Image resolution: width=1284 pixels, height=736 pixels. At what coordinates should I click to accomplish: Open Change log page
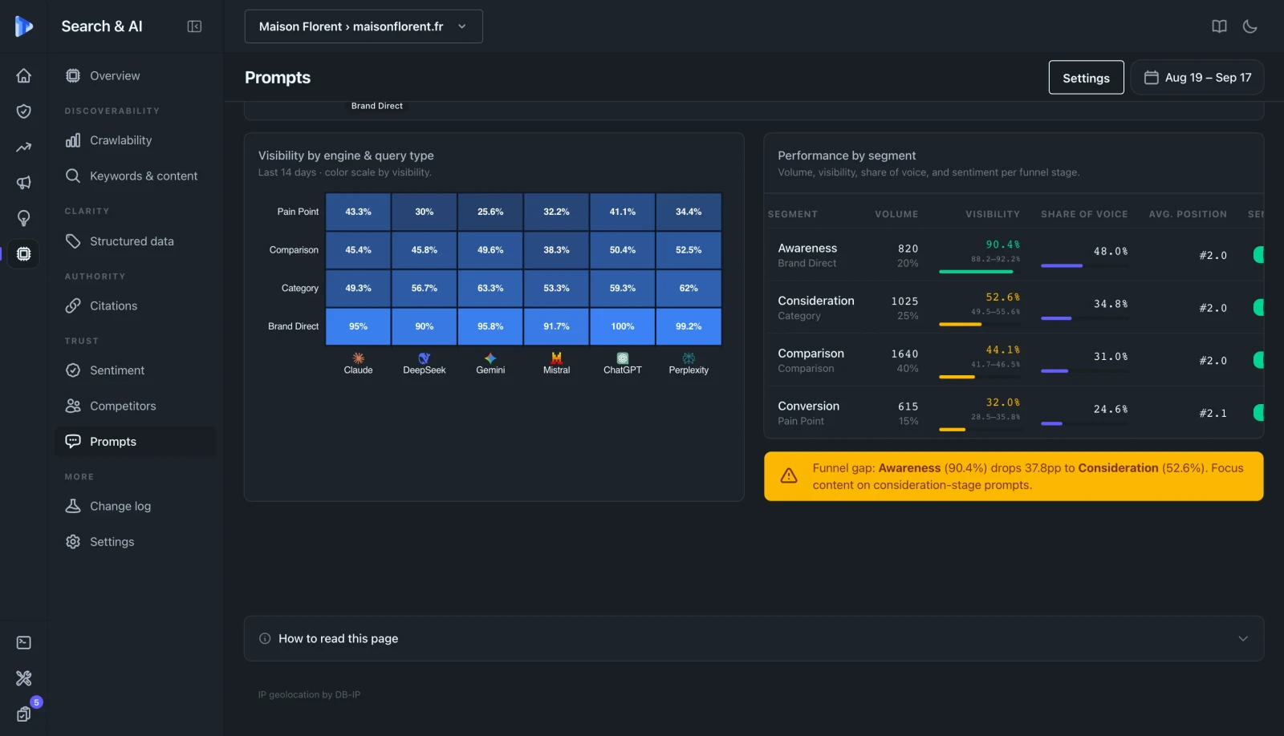pos(135,507)
